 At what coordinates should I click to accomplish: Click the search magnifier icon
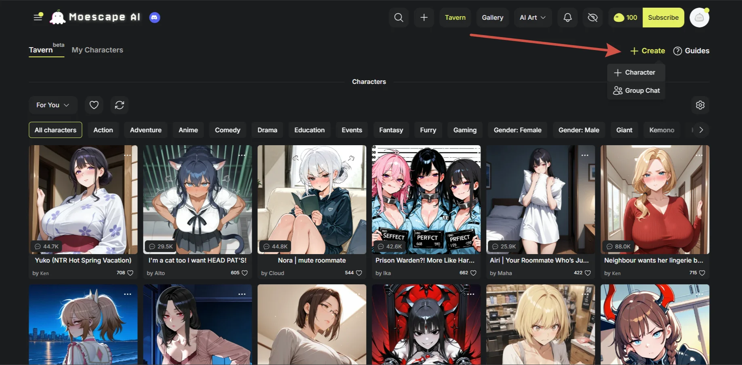point(399,17)
